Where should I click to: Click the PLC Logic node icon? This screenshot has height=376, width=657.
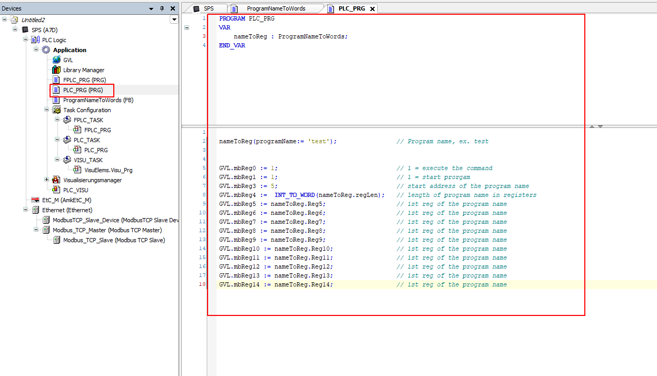click(35, 40)
